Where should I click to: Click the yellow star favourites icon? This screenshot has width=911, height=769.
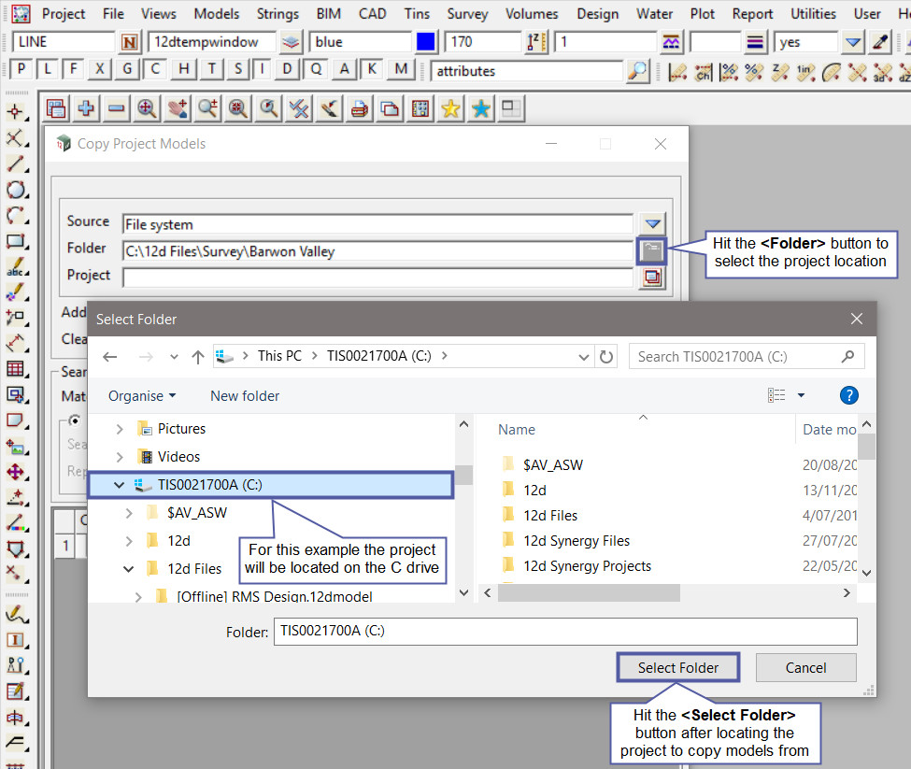click(x=450, y=108)
